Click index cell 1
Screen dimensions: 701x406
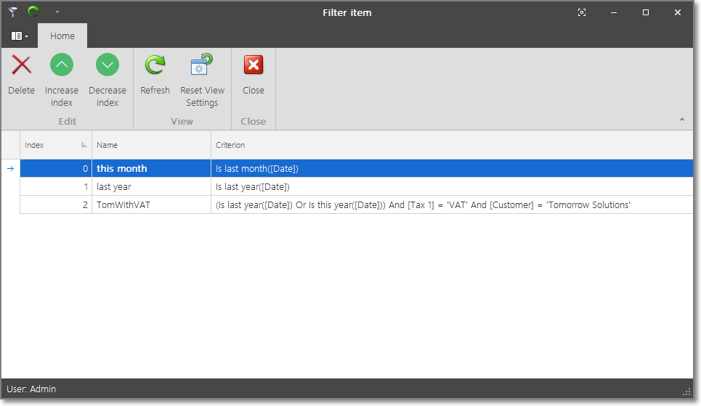[56, 187]
